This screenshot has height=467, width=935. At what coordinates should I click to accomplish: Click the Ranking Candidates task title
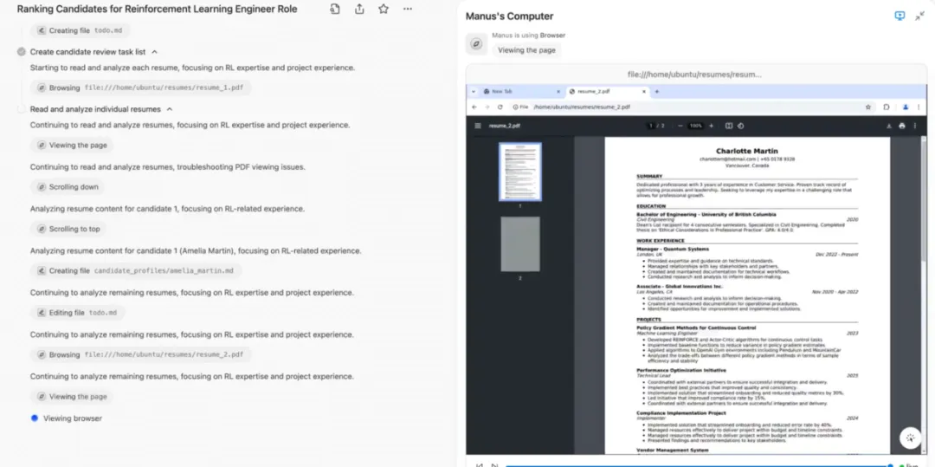pyautogui.click(x=157, y=9)
